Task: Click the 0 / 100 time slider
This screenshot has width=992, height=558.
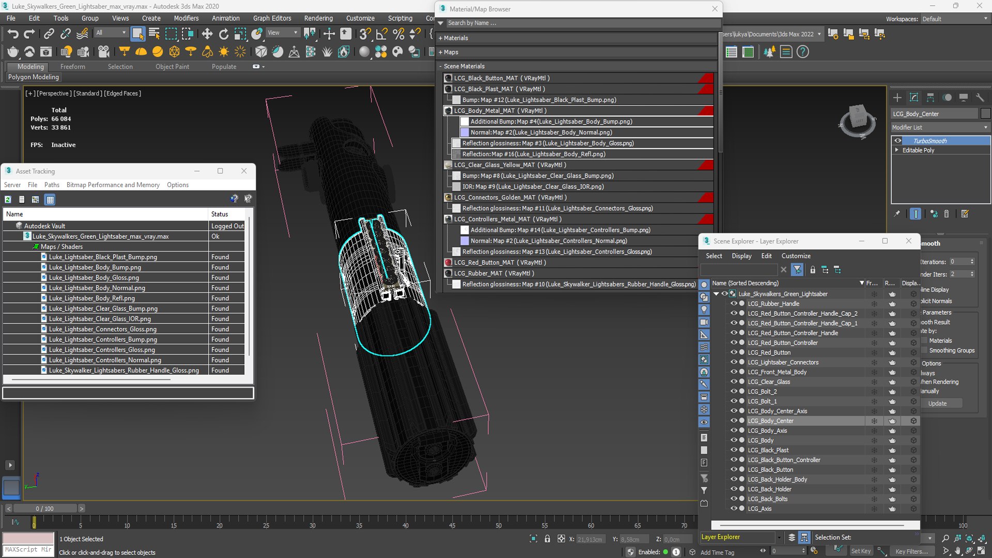Action: pos(45,508)
